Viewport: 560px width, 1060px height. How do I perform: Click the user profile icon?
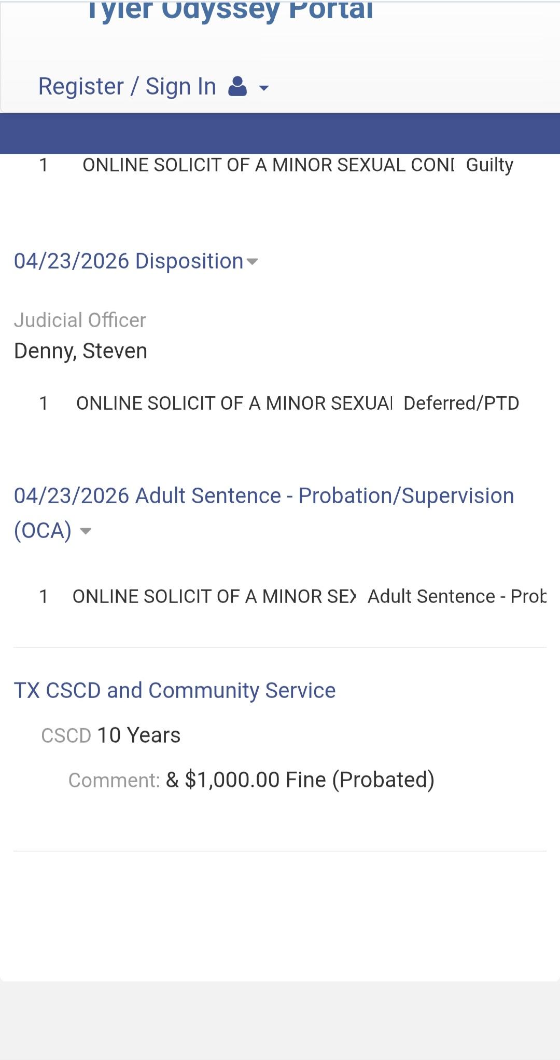pos(237,87)
